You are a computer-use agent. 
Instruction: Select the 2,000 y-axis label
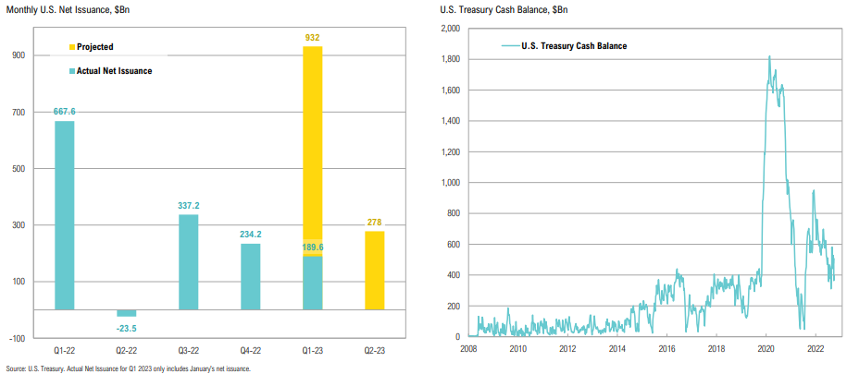(448, 29)
